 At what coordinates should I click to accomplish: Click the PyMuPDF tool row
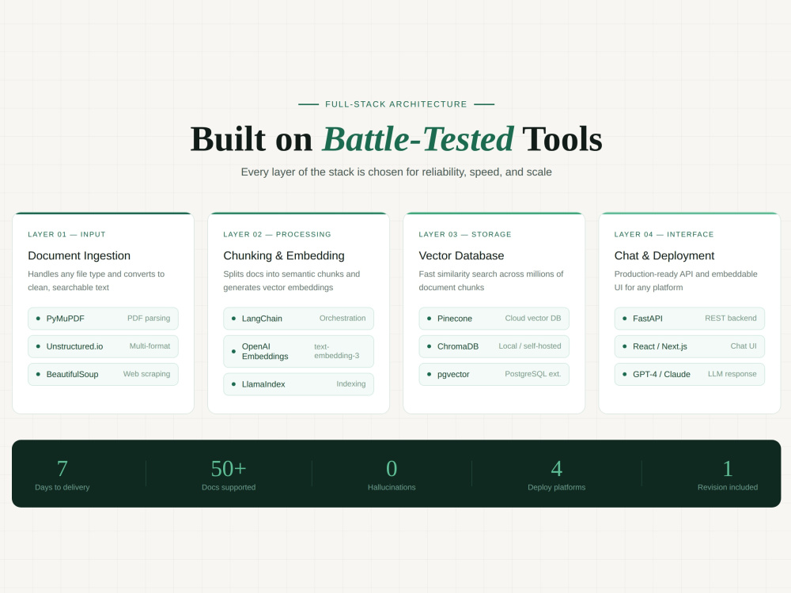[103, 318]
